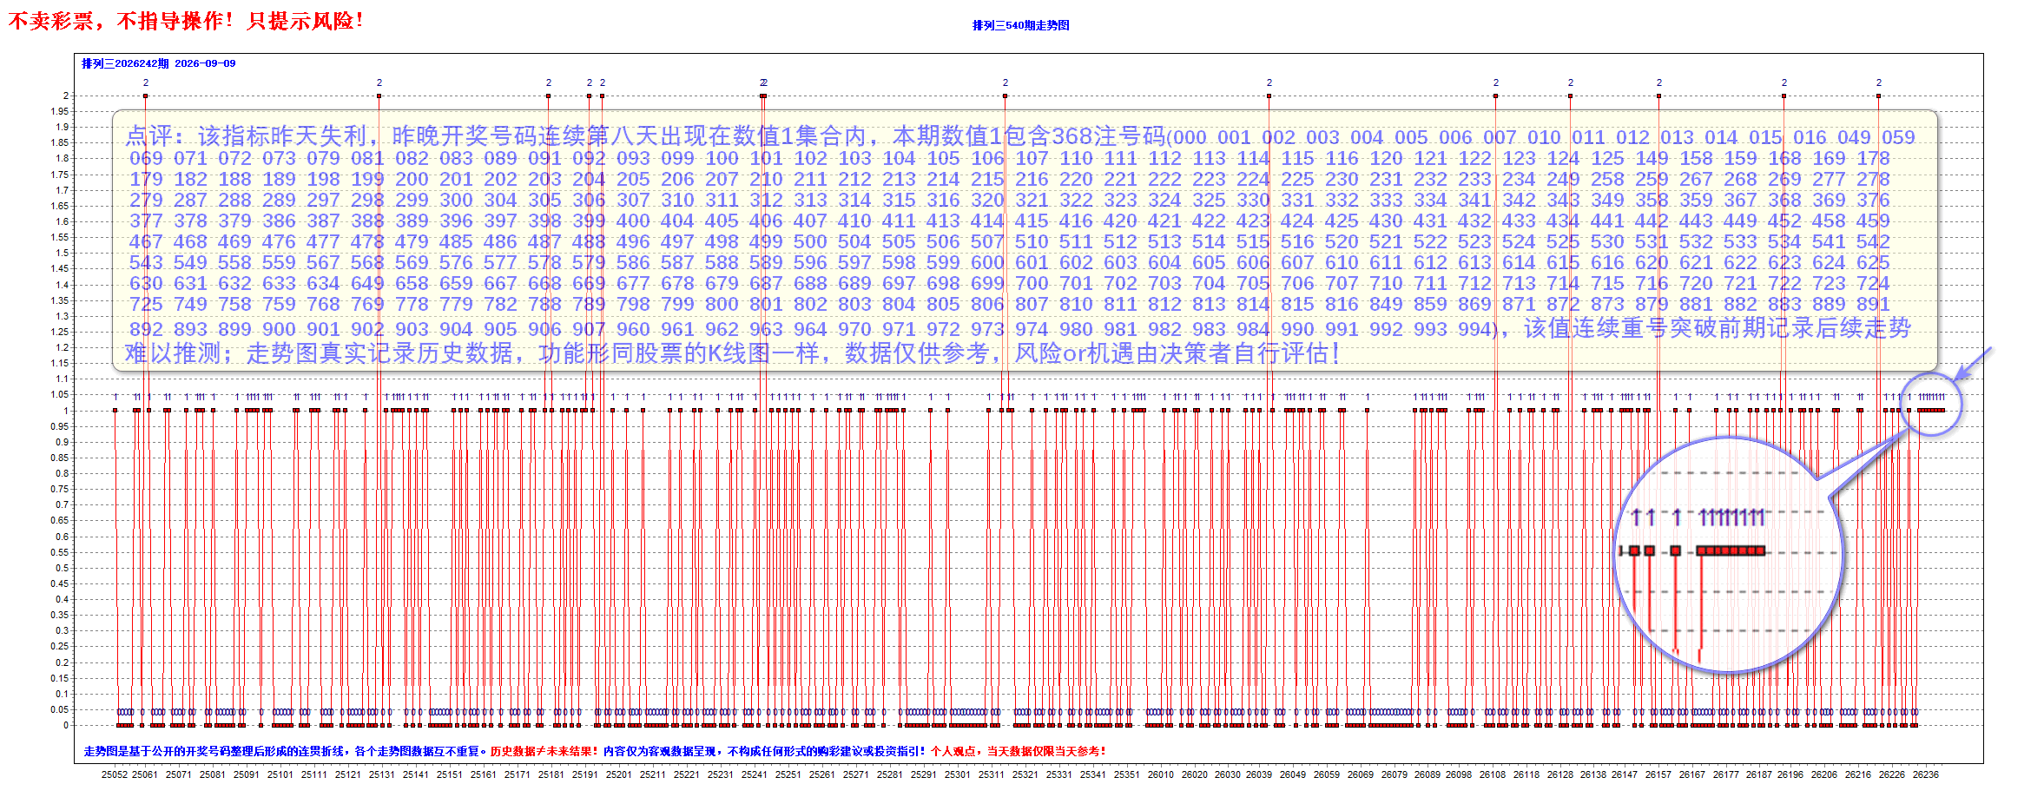Select the x-axis issue number "25101"
The image size is (2044, 804).
[x=280, y=774]
